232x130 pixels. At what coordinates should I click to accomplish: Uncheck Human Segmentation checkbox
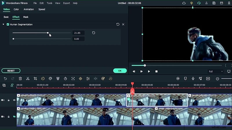[8, 25]
